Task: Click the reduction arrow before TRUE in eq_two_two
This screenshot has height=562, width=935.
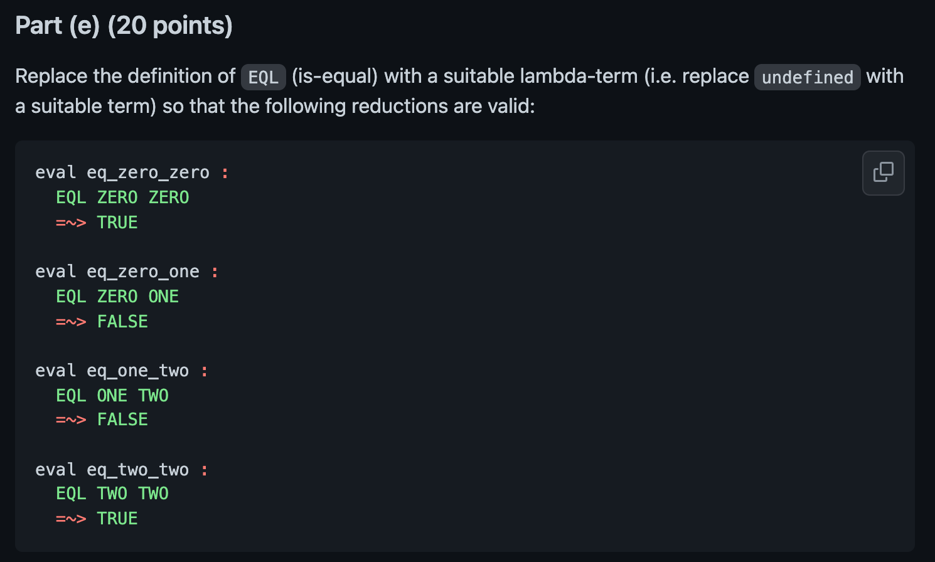Action: click(x=70, y=517)
